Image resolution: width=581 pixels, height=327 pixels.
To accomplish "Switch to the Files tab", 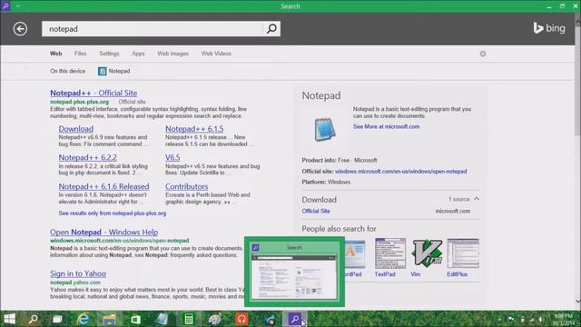I will (80, 54).
